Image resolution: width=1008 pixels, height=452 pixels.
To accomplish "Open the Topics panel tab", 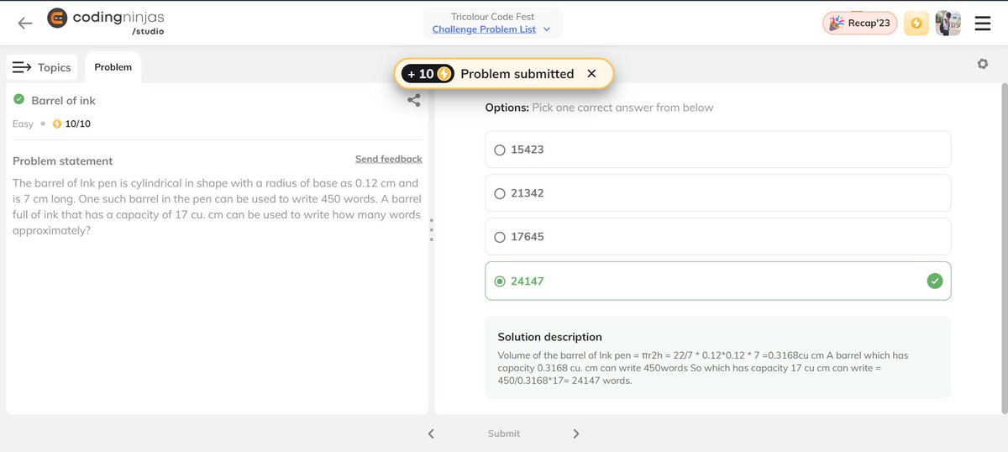I will [43, 67].
